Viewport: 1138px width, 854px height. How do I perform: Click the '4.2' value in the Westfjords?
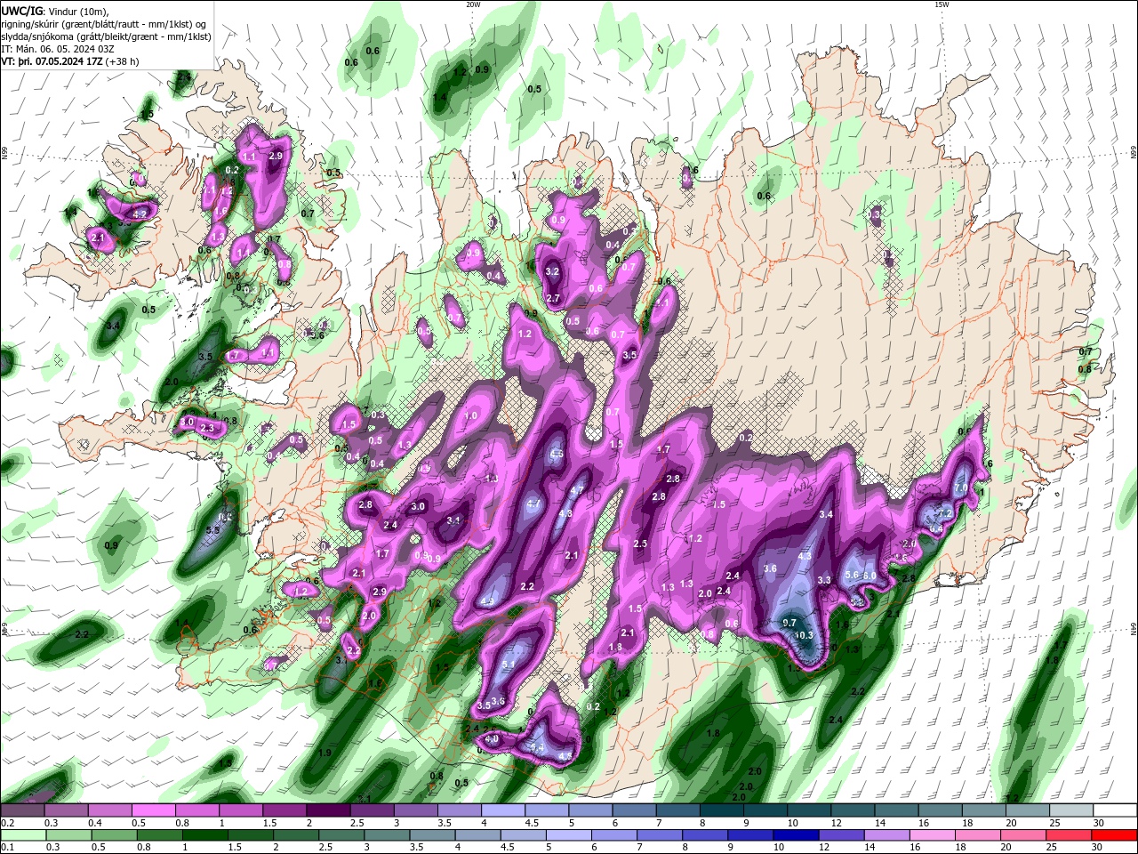(140, 213)
